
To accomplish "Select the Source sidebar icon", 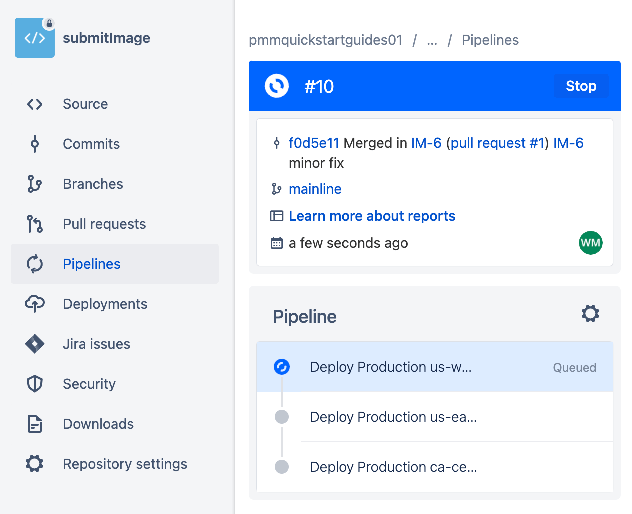I will 34,104.
